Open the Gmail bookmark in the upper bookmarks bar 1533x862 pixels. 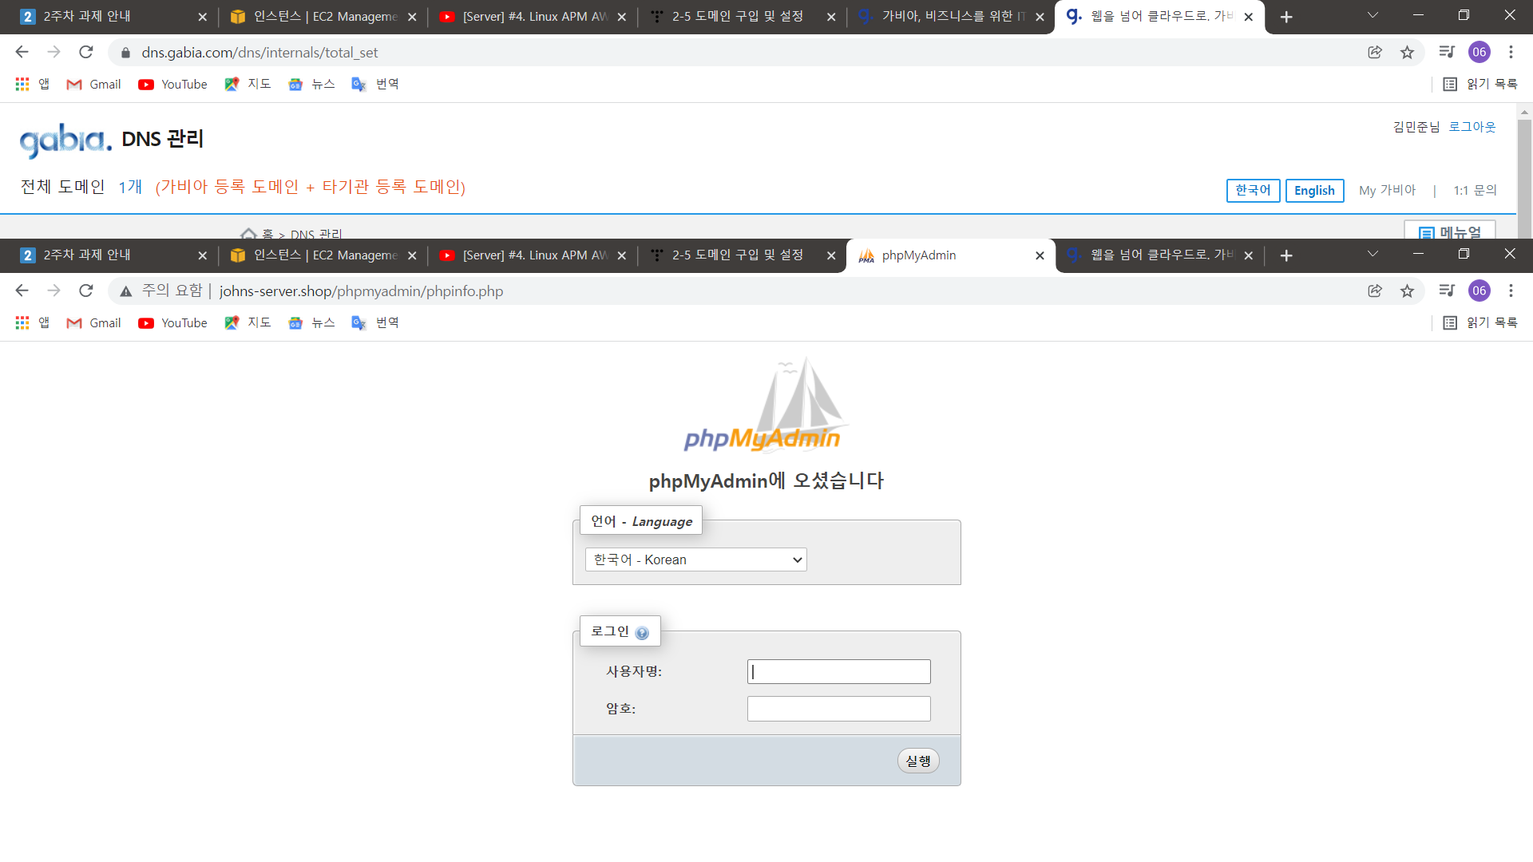click(94, 84)
